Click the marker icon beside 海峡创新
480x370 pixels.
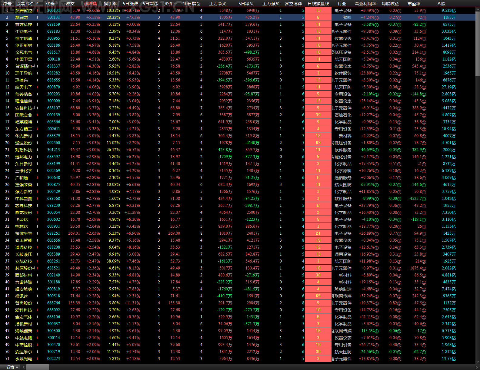pos(37,331)
